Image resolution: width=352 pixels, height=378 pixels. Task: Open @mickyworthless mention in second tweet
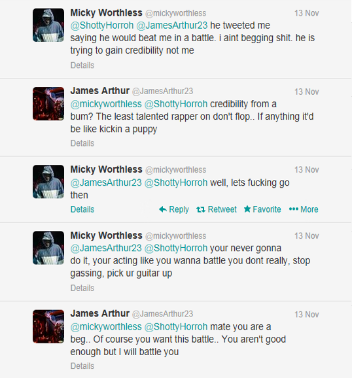pyautogui.click(x=106, y=104)
